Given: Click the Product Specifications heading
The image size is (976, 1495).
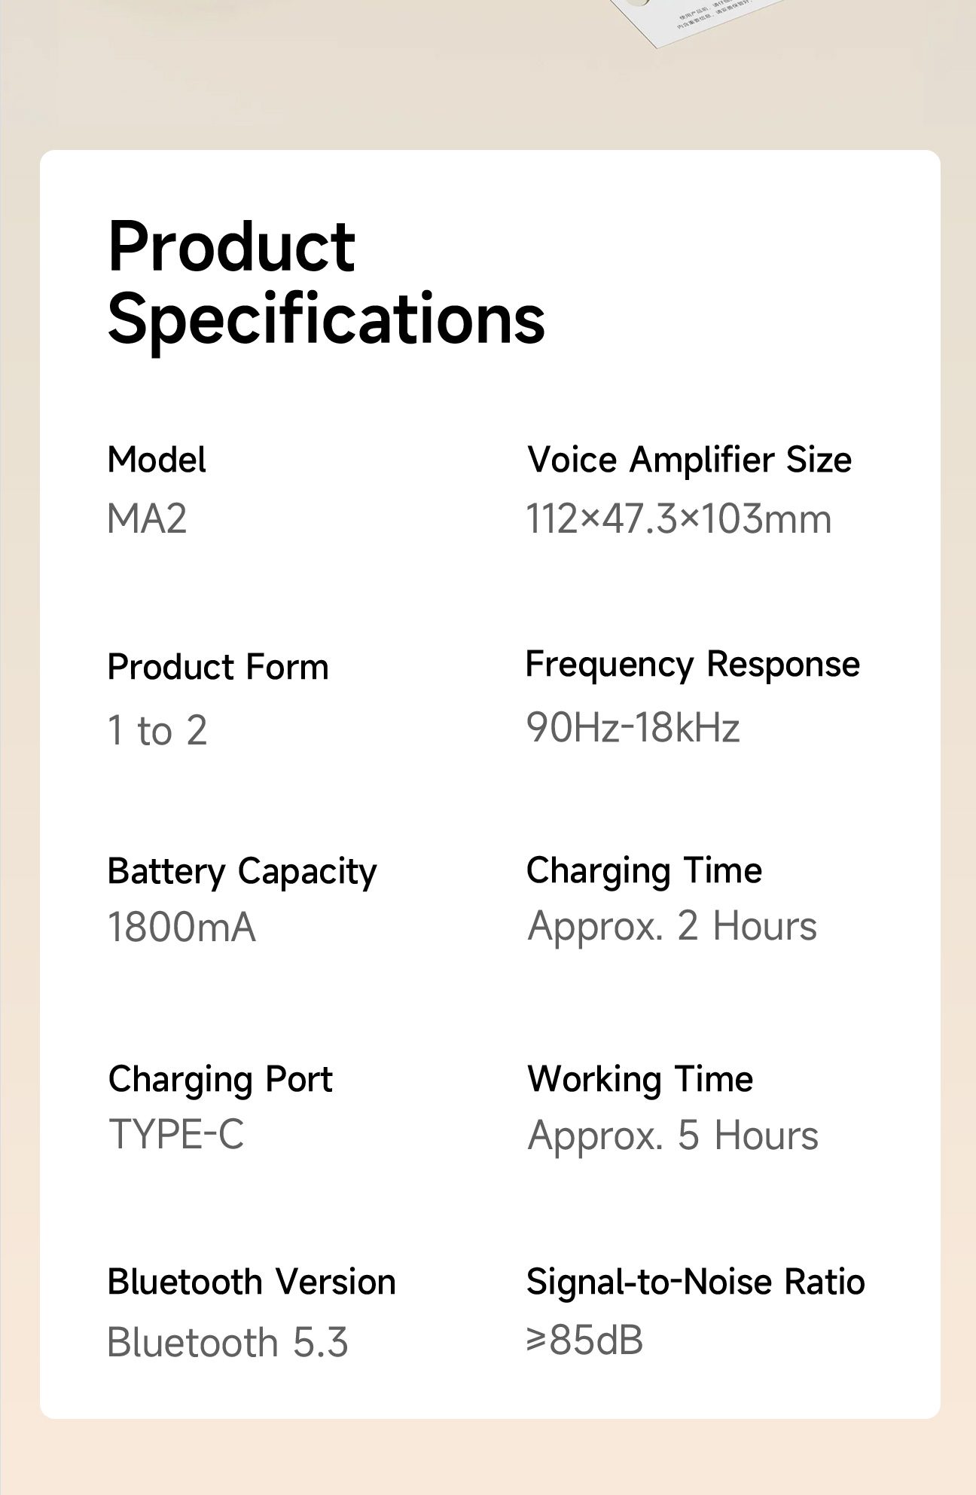Looking at the screenshot, I should pyautogui.click(x=326, y=283).
